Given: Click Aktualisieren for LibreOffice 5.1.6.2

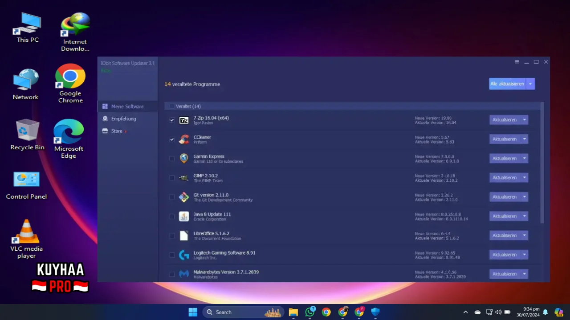Looking at the screenshot, I should (x=505, y=235).
